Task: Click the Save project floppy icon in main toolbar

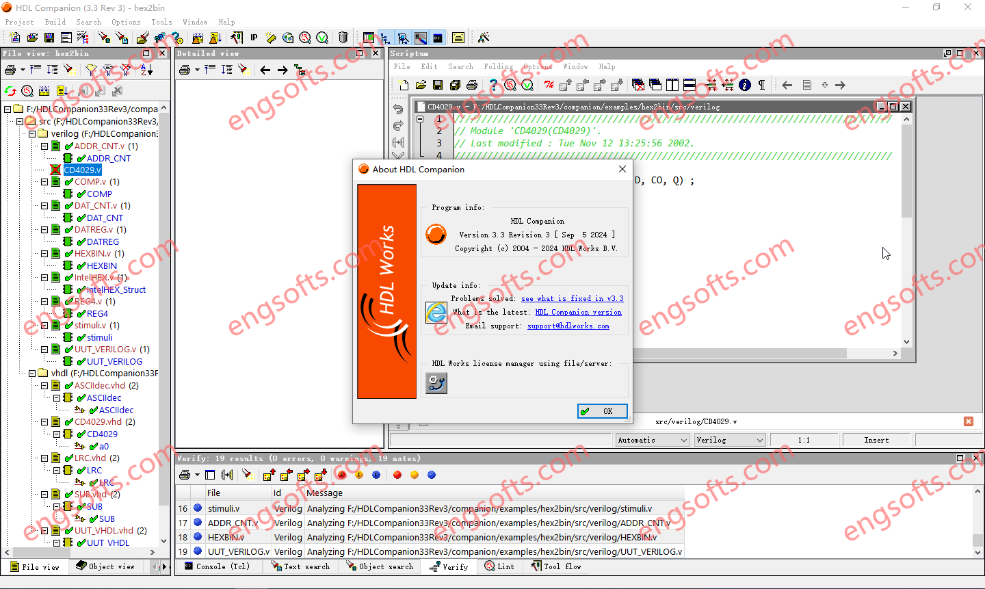Action: 49,38
